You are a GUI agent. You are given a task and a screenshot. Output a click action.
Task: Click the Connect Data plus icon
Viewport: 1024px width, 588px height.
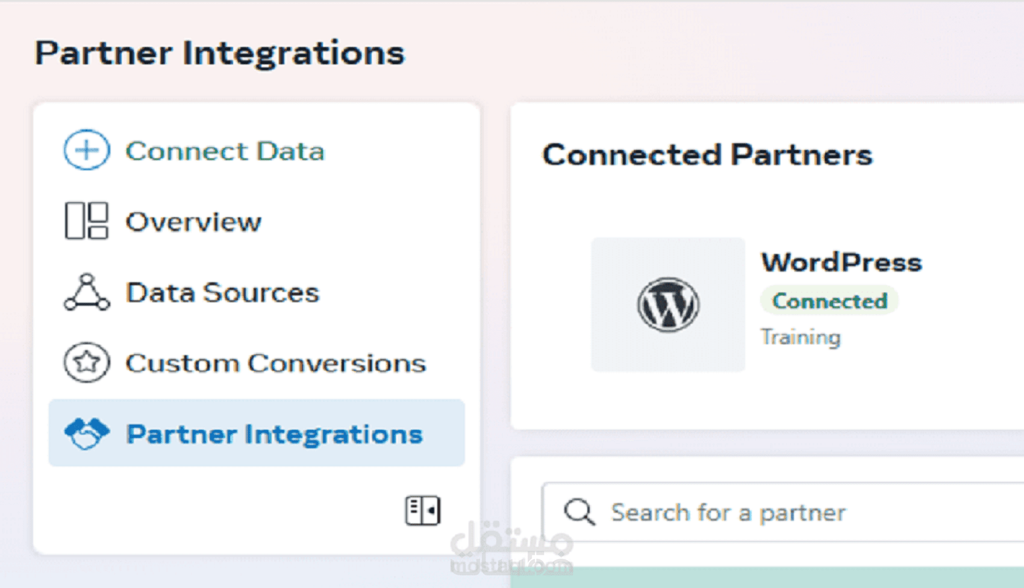pyautogui.click(x=87, y=150)
